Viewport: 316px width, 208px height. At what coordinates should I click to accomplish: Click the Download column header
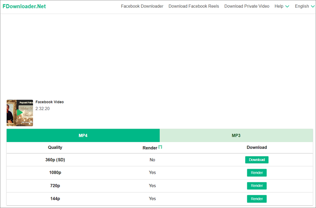point(256,148)
